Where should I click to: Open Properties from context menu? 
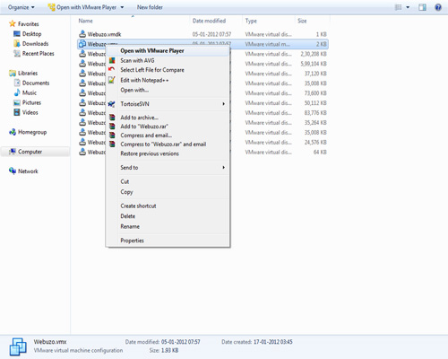132,241
